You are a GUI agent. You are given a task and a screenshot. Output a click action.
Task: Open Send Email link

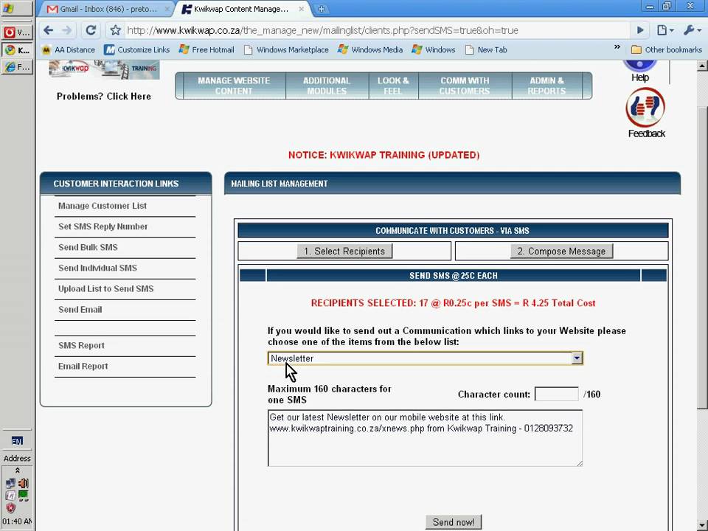pyautogui.click(x=80, y=310)
